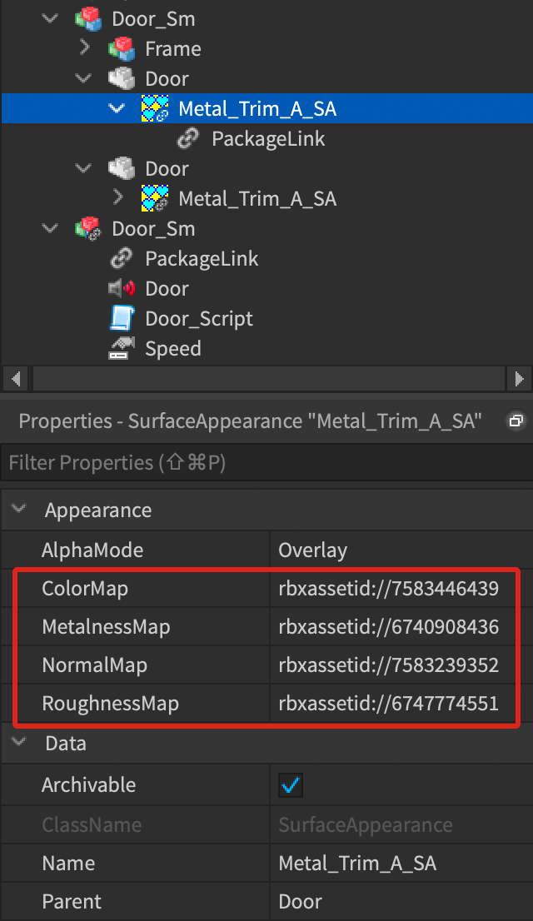Select the Door sound icon
This screenshot has width=533, height=921.
(x=122, y=288)
